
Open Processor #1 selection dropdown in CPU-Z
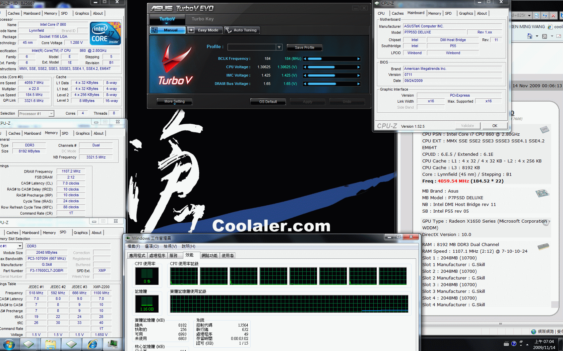51,114
